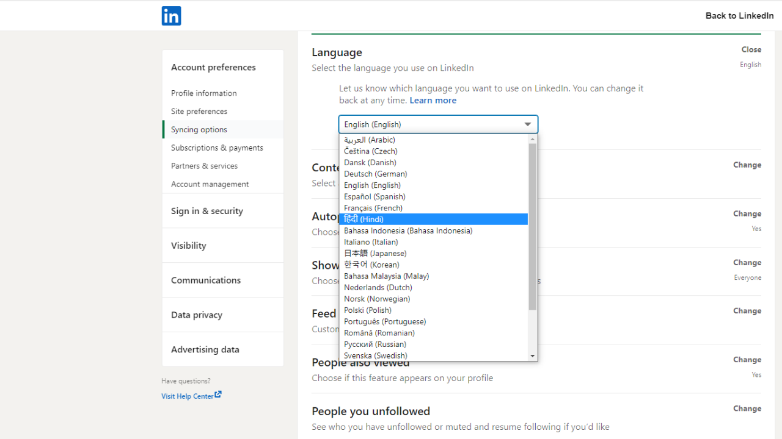Open Site preferences in the sidebar
This screenshot has height=439, width=782.
(199, 112)
